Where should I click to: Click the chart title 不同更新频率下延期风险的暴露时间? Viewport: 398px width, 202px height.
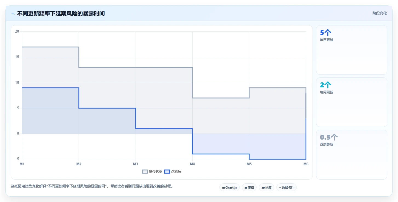[x=61, y=13]
